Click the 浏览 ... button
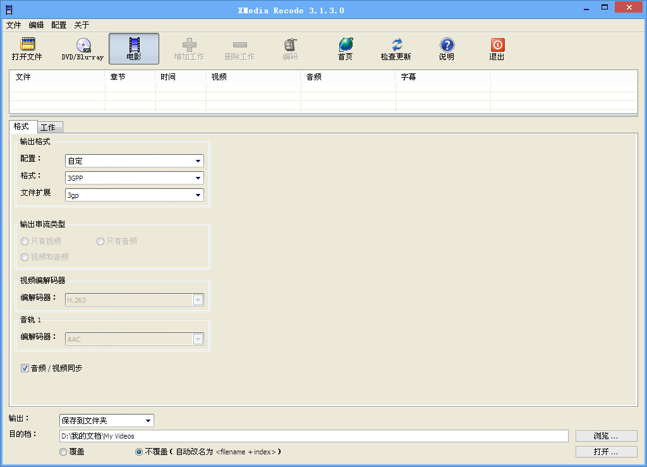647x467 pixels. (x=606, y=436)
